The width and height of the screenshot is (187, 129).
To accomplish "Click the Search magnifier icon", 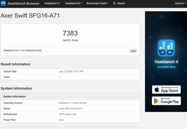I will pos(114,3).
